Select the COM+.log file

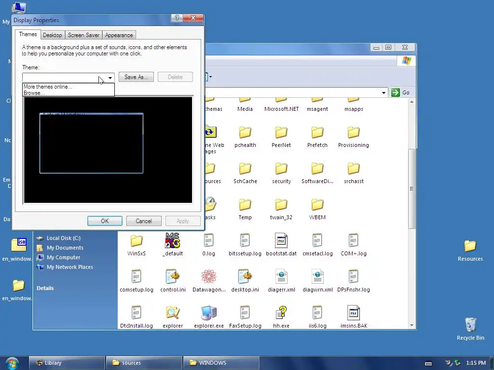tap(354, 245)
